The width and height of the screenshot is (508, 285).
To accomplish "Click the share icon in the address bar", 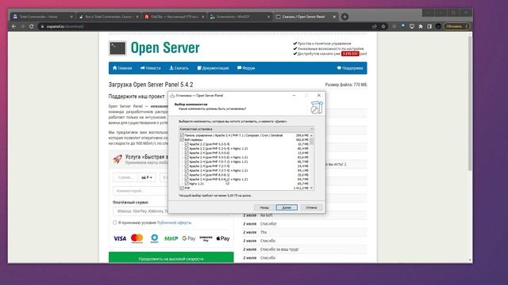I will [375, 26].
